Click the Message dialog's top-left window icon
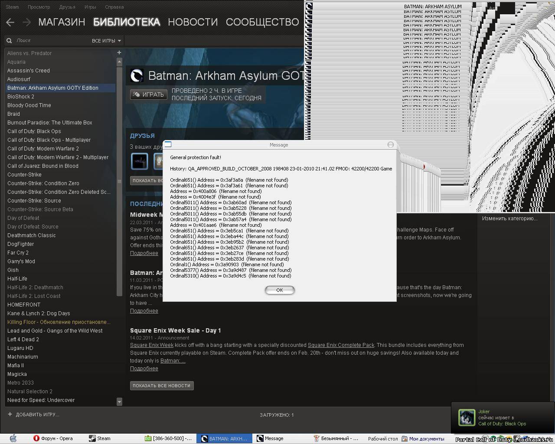 tap(168, 144)
